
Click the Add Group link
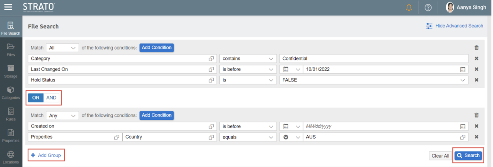[46, 155]
